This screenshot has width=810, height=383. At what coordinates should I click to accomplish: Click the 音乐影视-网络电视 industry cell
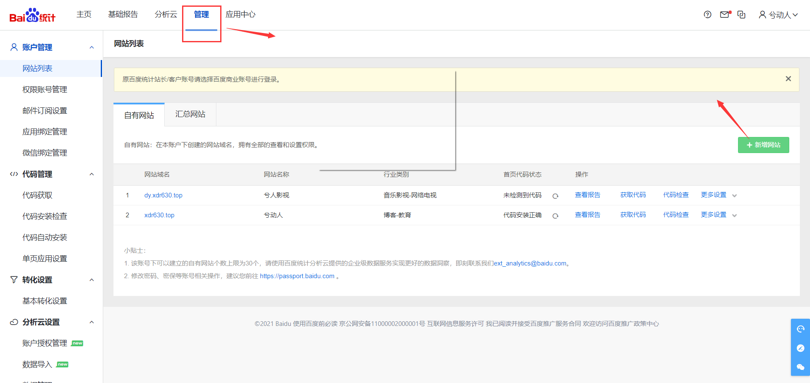click(410, 195)
